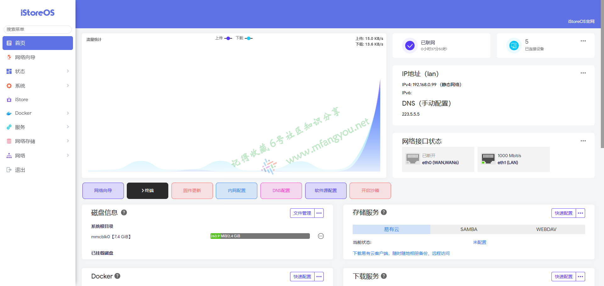Switch to the SAMBA storage tab
The image size is (604, 286).
pyautogui.click(x=469, y=229)
